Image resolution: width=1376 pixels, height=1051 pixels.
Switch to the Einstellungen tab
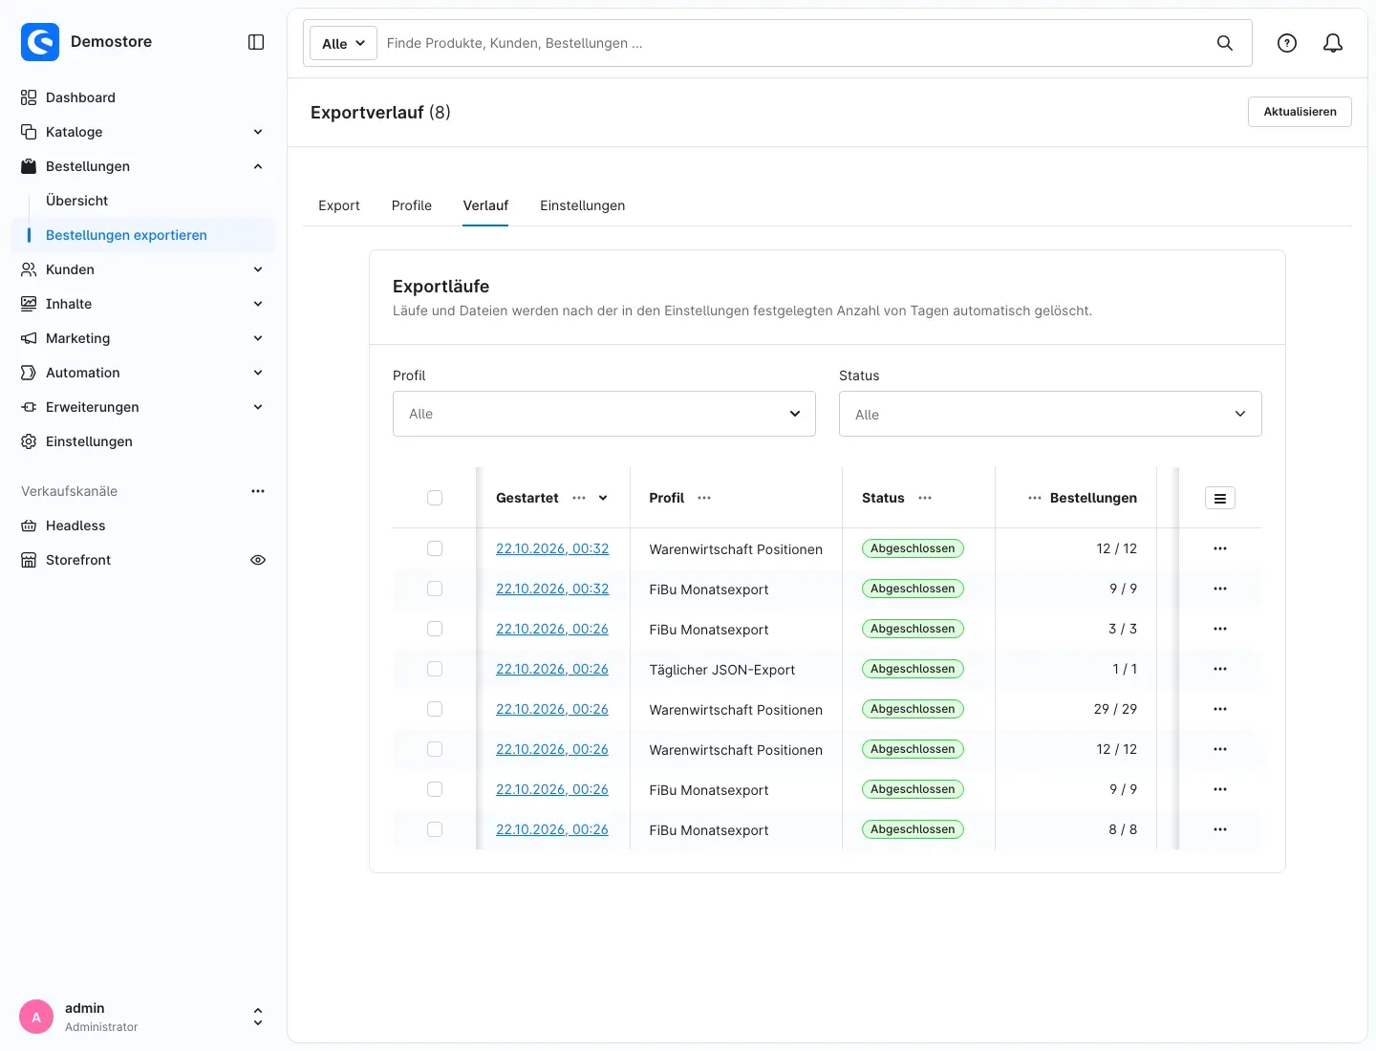[583, 205]
